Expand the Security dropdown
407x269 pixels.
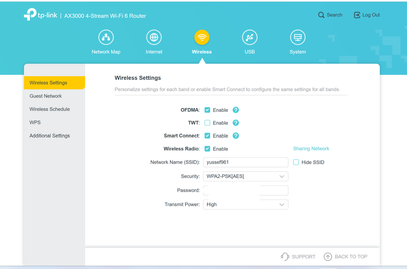[x=246, y=176]
